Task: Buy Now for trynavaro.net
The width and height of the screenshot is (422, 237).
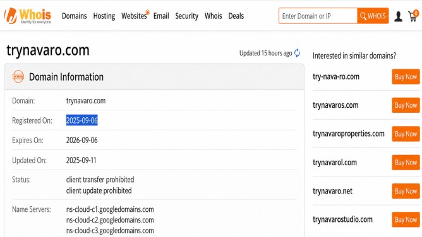Action: pyautogui.click(x=406, y=191)
